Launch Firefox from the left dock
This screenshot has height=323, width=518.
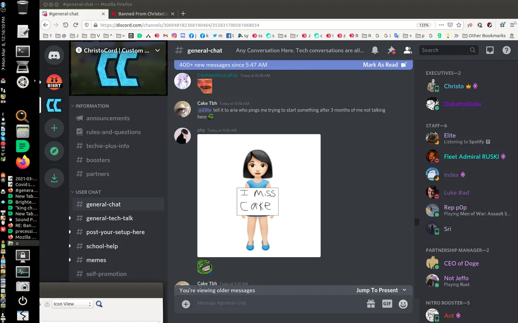pos(23,162)
